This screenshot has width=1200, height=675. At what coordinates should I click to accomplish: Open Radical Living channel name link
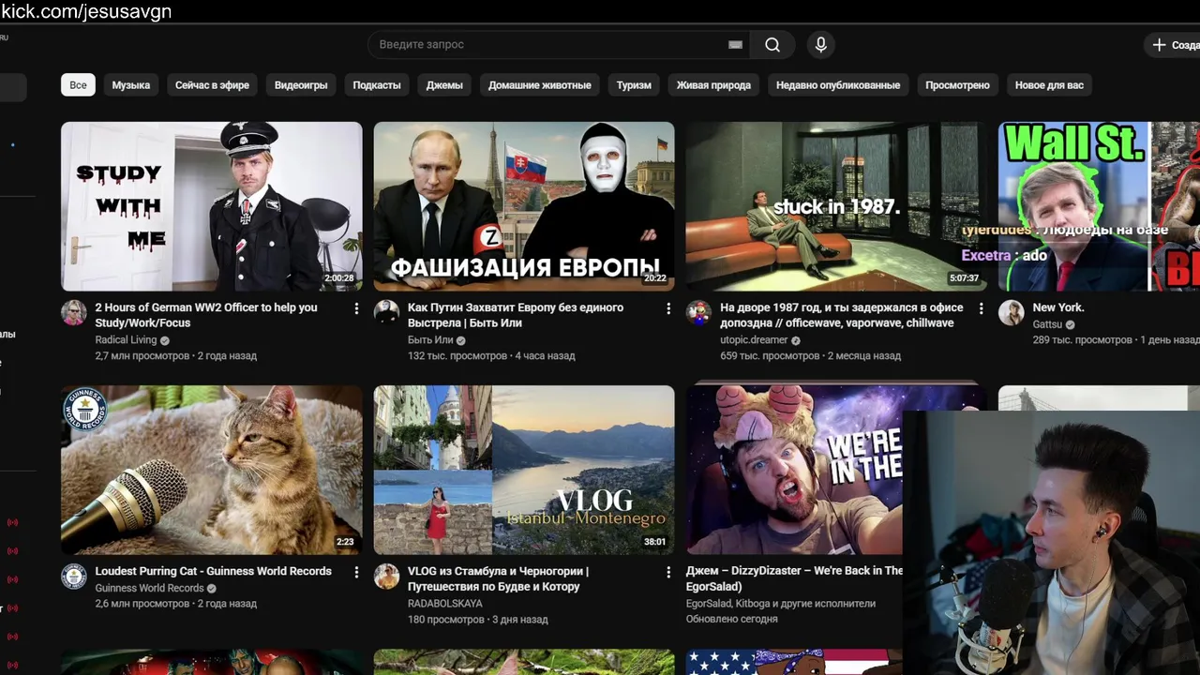point(126,340)
